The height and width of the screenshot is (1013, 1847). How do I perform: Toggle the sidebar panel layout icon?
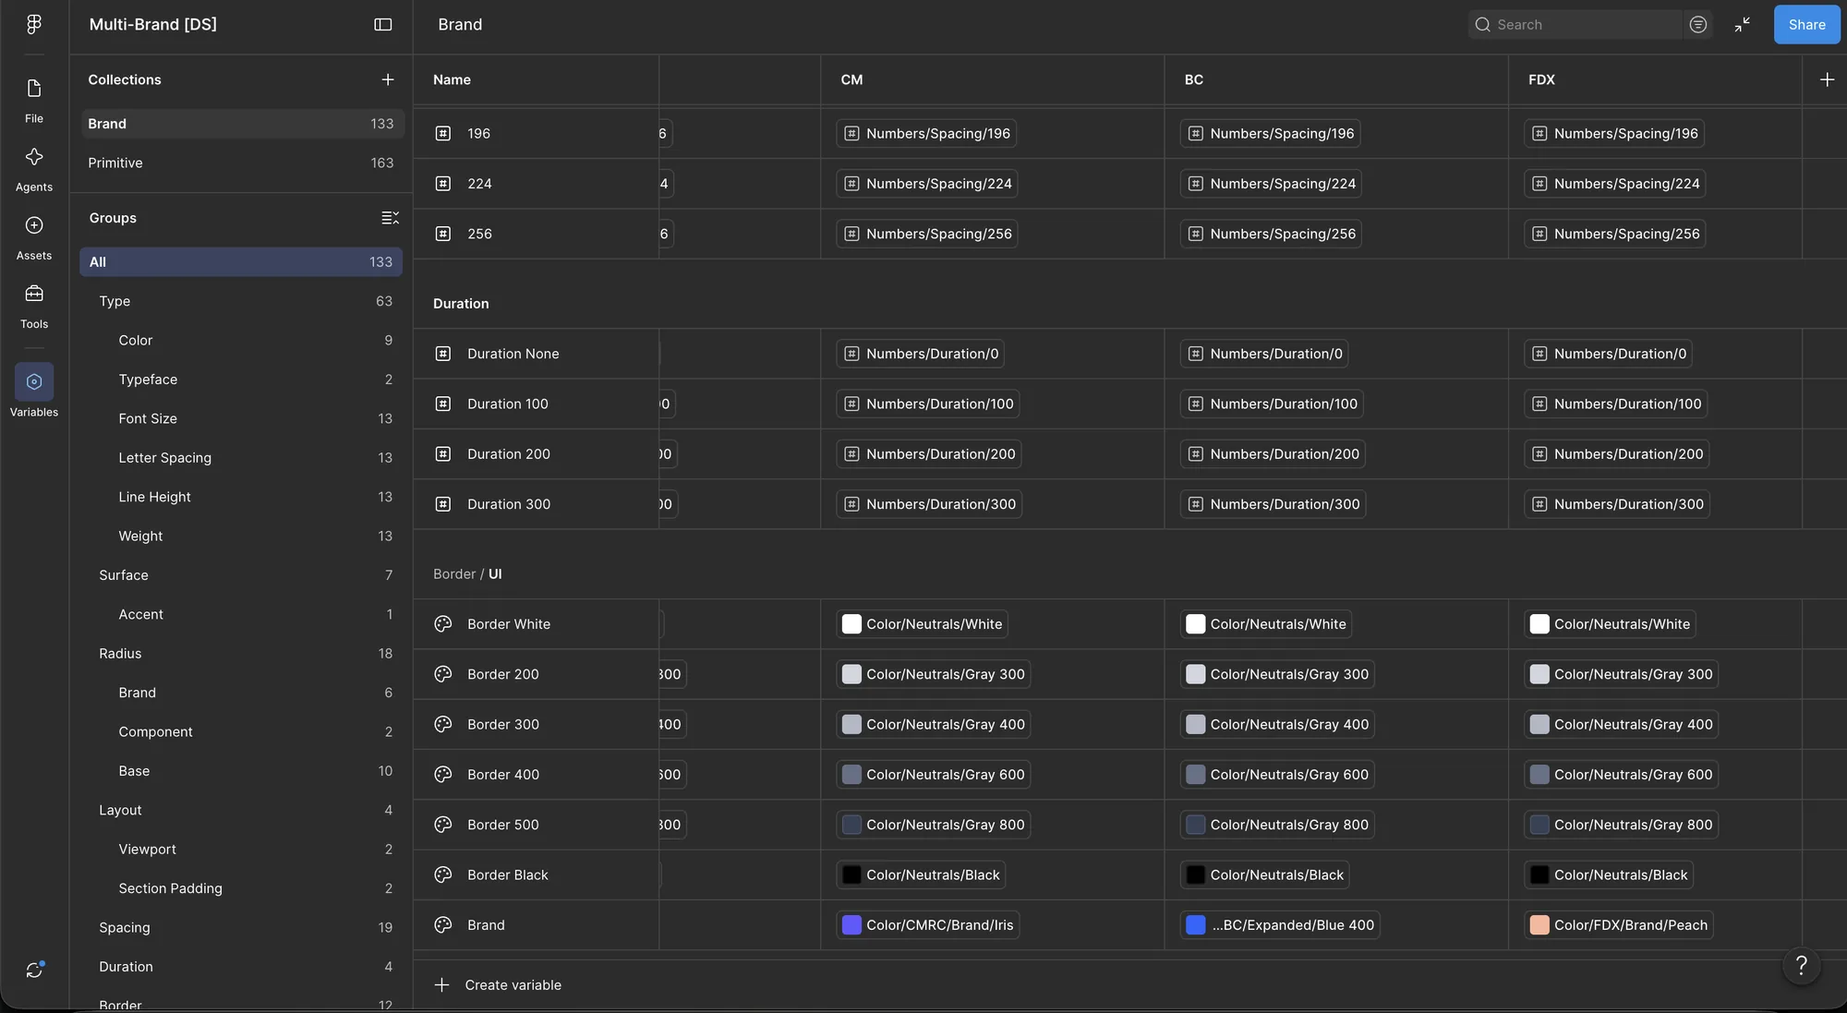(x=382, y=24)
